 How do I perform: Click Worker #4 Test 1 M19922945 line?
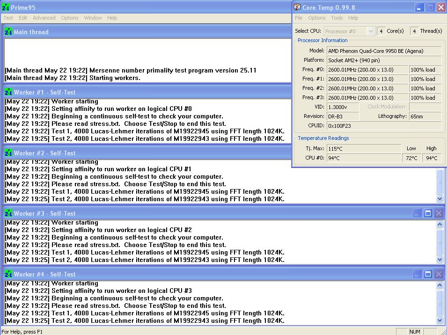[145, 313]
